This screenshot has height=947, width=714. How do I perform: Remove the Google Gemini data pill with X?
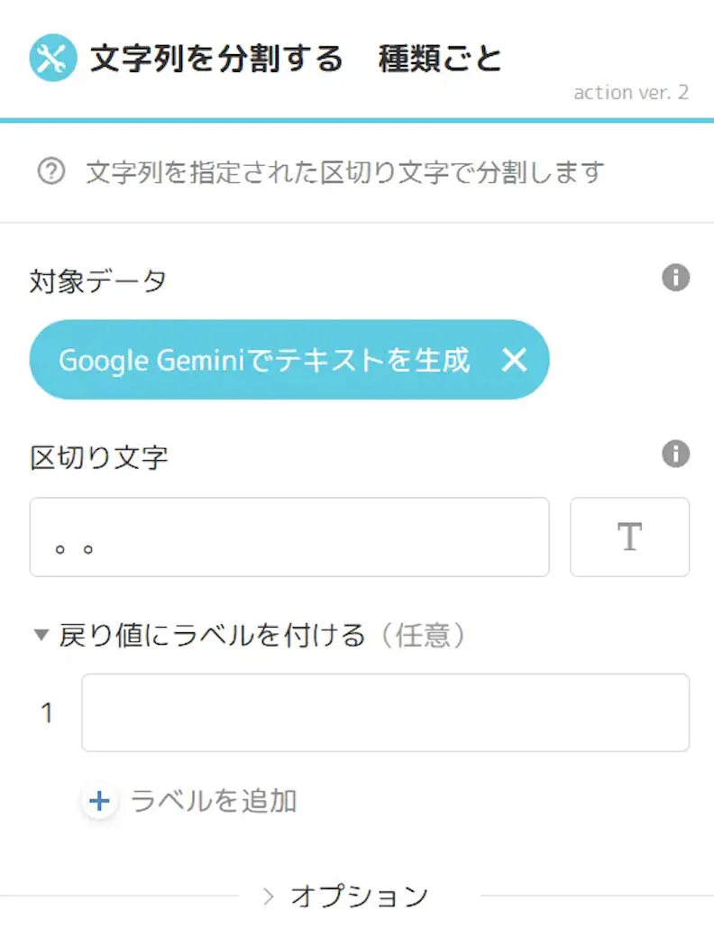tap(514, 360)
